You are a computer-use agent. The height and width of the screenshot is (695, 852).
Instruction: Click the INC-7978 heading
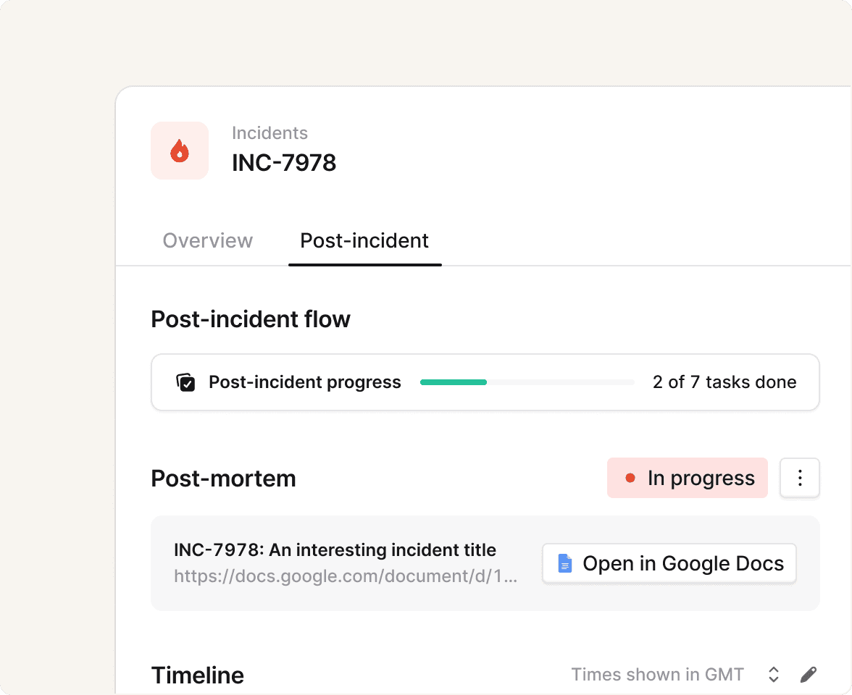point(284,162)
